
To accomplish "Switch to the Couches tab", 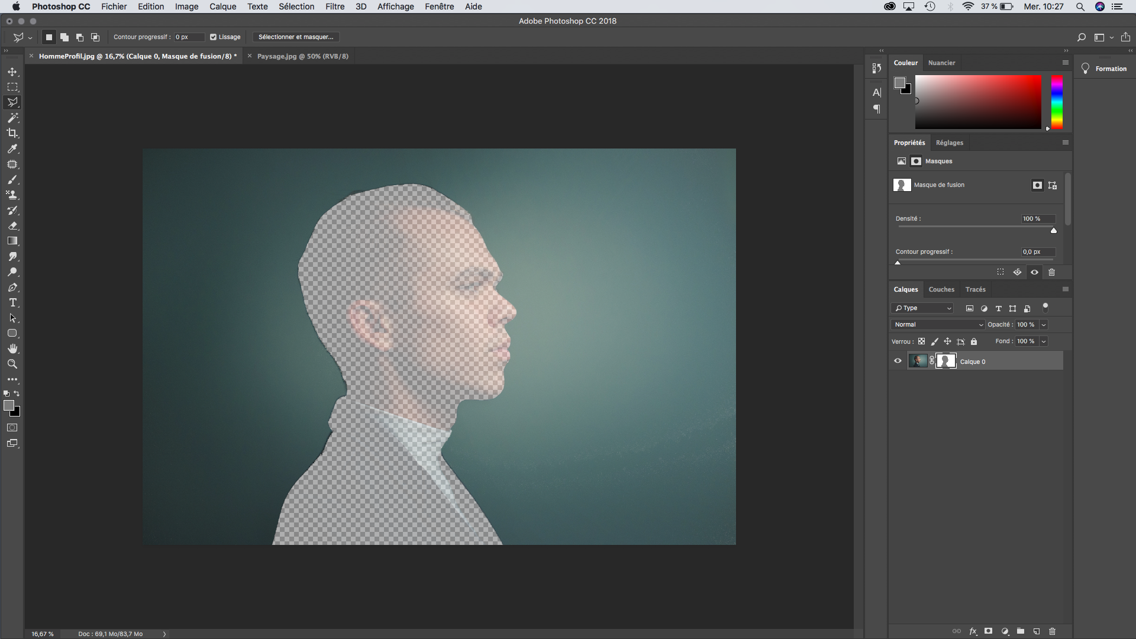I will [x=941, y=289].
